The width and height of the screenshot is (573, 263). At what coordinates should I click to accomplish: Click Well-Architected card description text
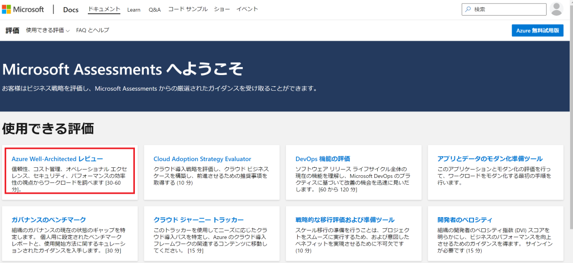tap(70, 180)
